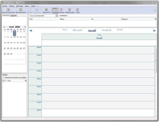Open column picker in the task list header
The width and height of the screenshot is (159, 122).
click(26, 81)
